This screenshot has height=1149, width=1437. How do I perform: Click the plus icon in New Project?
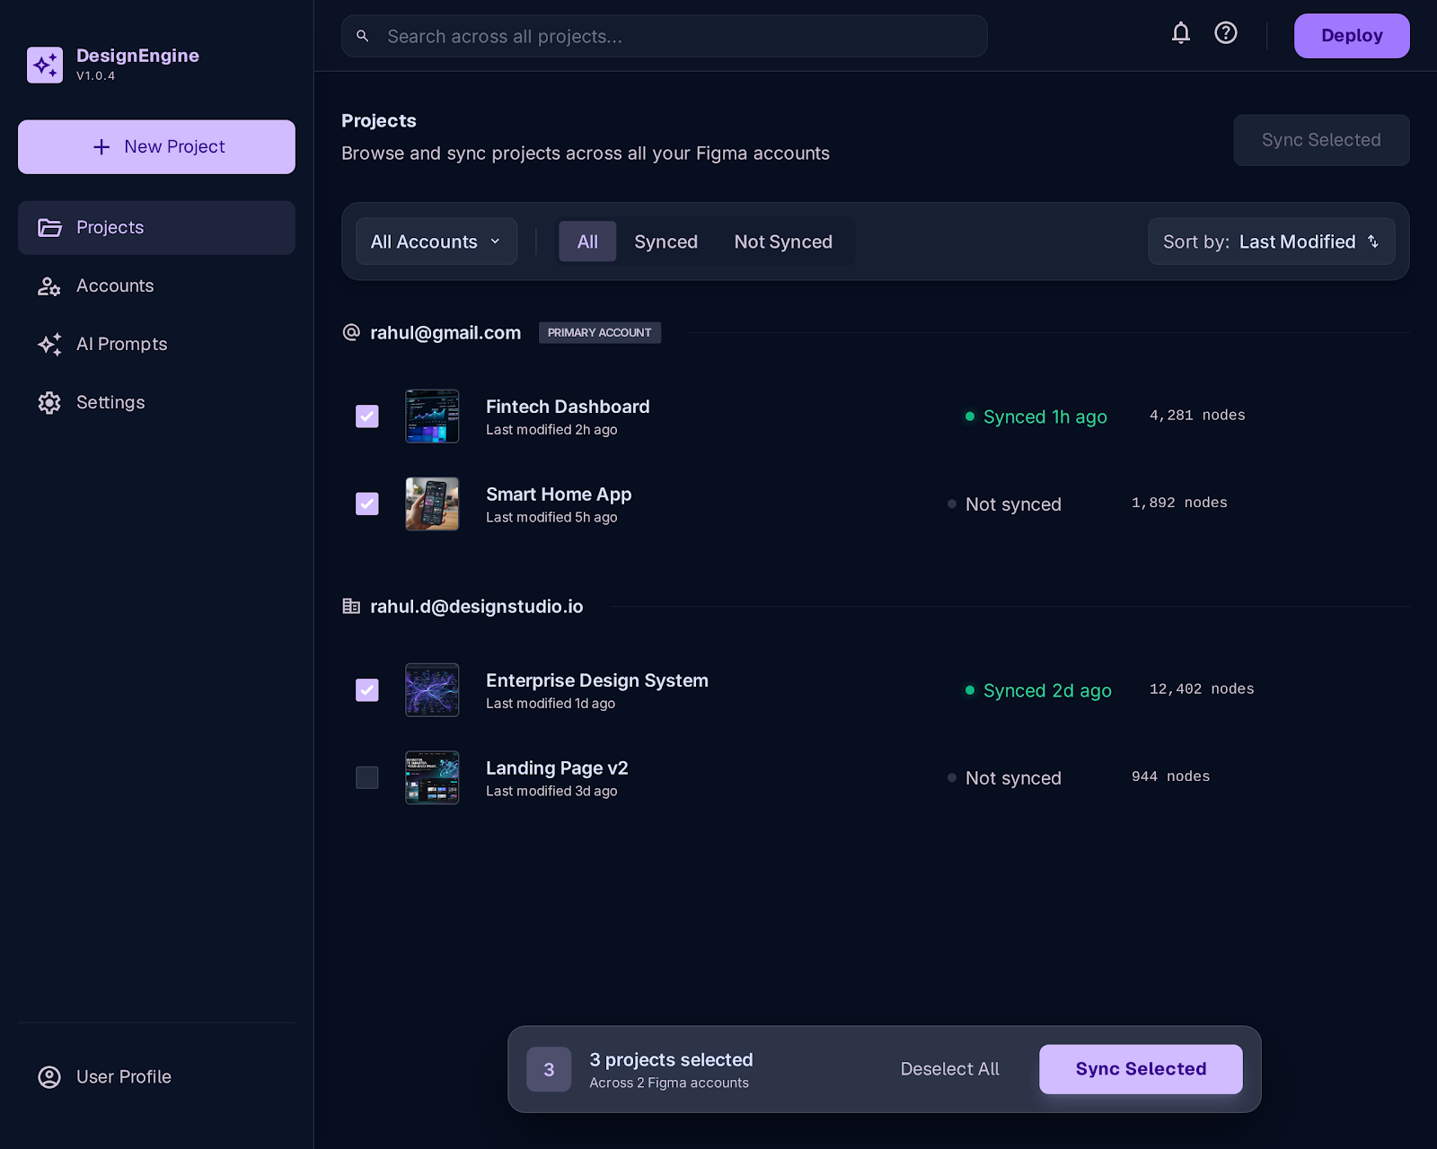tap(101, 146)
